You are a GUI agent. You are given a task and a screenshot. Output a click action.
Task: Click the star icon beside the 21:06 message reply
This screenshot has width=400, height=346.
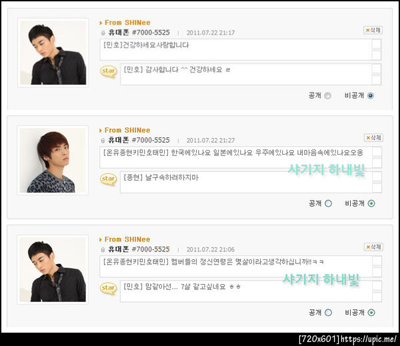109,288
